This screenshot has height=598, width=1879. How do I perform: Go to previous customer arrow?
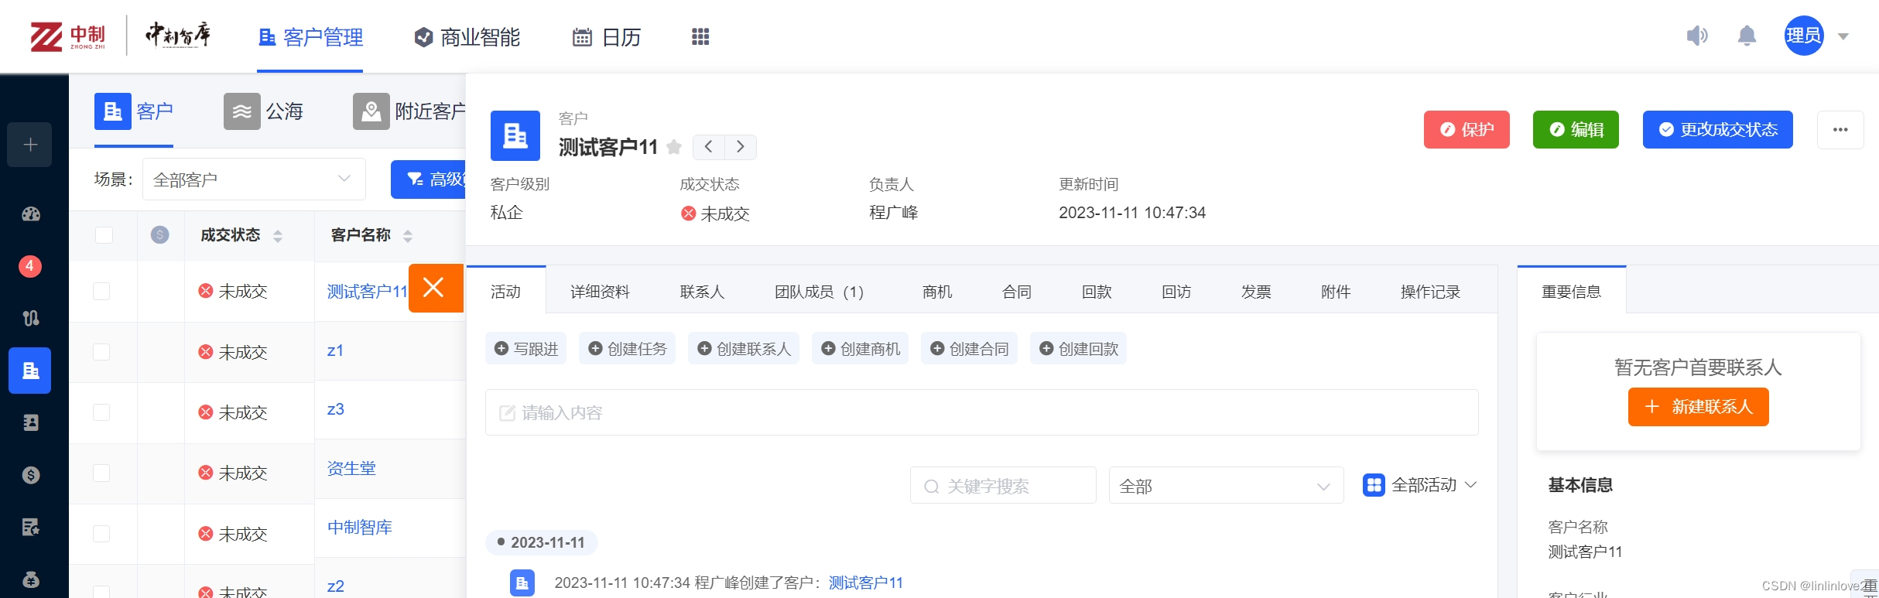click(708, 147)
